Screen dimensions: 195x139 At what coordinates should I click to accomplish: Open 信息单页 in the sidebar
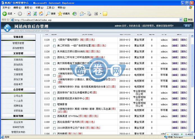click(18, 84)
